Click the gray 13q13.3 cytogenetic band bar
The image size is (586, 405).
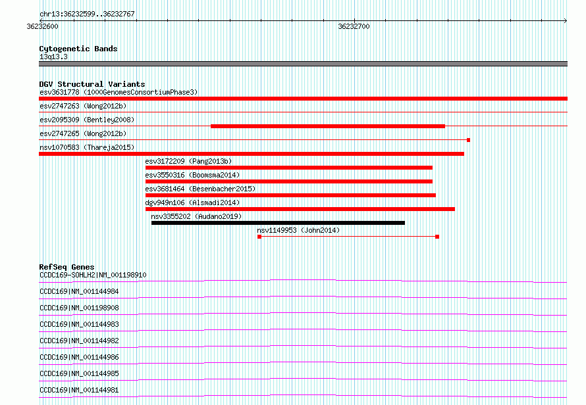pos(303,64)
